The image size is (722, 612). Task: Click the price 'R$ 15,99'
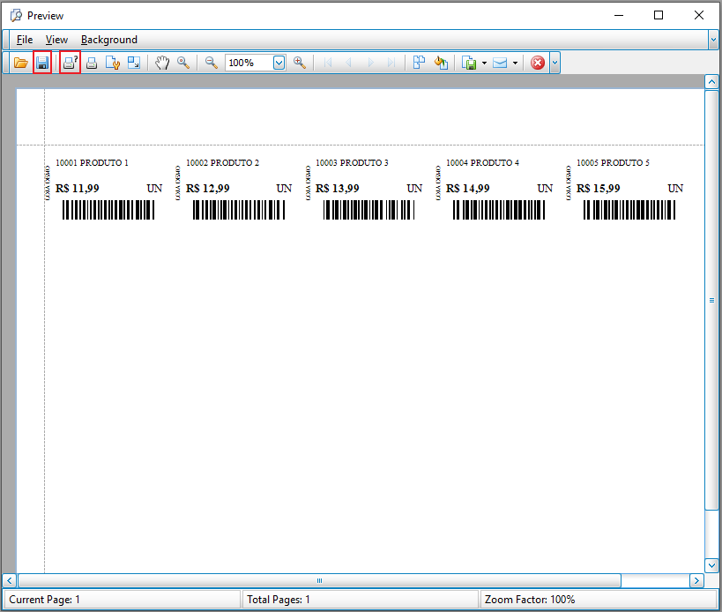pyautogui.click(x=598, y=189)
